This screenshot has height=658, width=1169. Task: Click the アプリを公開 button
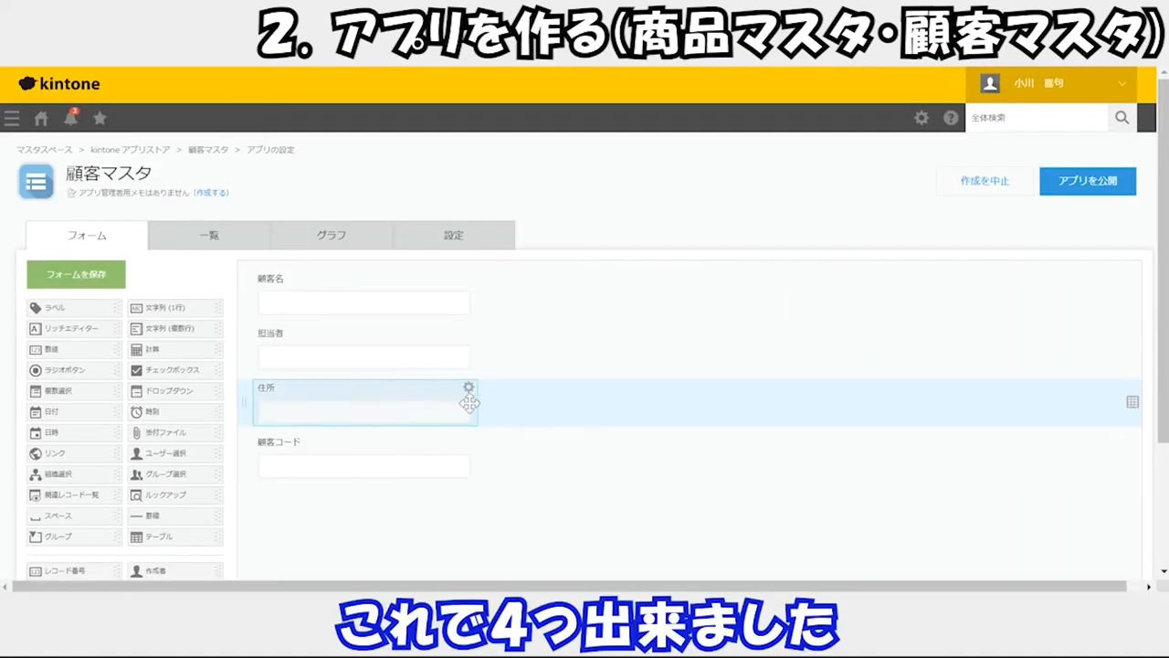(x=1088, y=181)
